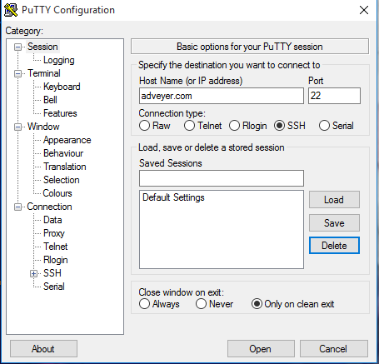The image size is (379, 364).
Task: Choose the Telnet connection type radio
Action: click(189, 126)
